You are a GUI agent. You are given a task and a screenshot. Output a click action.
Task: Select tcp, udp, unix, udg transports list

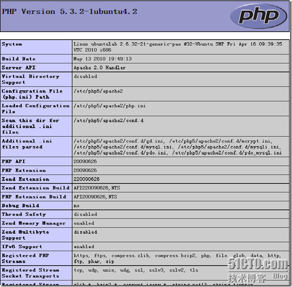pos(136,270)
